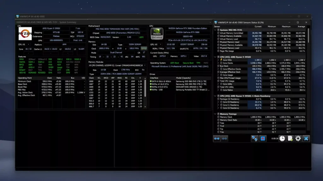Click Total CPU Usage sensor row
The image size is (323, 181).
click(261, 81)
